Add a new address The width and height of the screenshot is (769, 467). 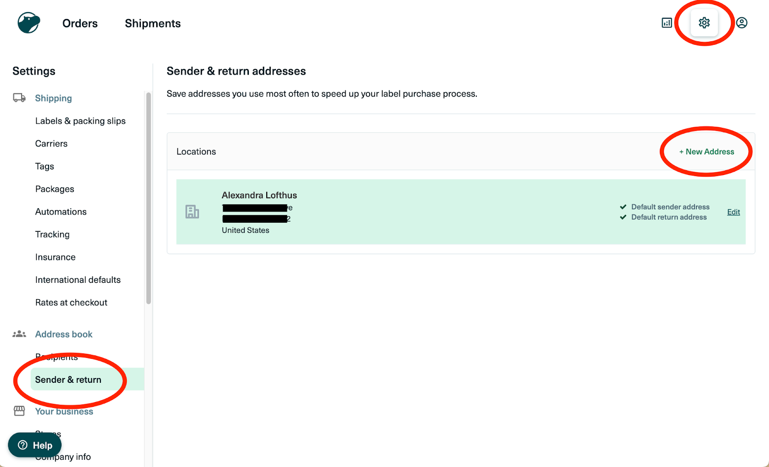[707, 151]
